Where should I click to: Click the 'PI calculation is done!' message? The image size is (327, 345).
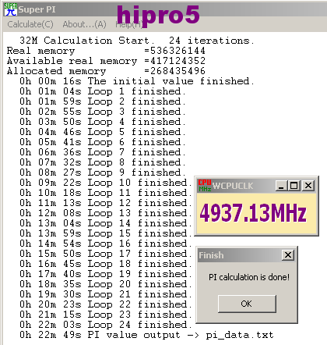[x=249, y=277]
